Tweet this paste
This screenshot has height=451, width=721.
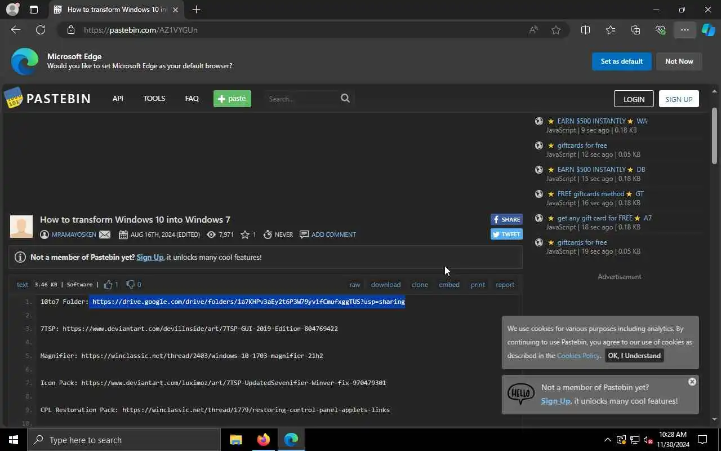pyautogui.click(x=506, y=234)
